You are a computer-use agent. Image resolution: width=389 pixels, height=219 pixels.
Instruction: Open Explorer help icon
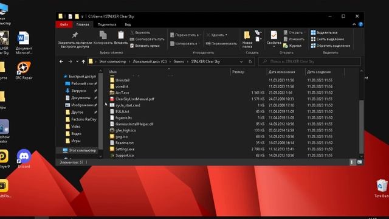pyautogui.click(x=360, y=24)
